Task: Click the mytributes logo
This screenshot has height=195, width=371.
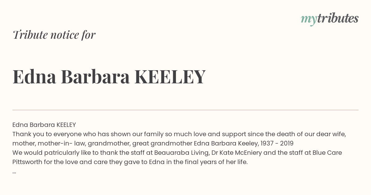Action: point(330,19)
